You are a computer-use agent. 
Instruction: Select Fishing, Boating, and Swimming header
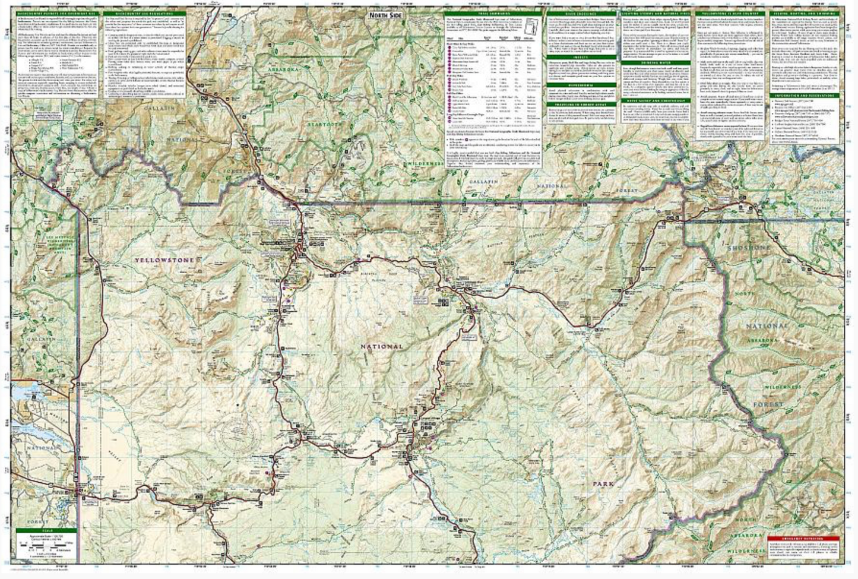pos(806,12)
